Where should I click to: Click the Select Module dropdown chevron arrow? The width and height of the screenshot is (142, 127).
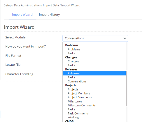tap(125, 38)
